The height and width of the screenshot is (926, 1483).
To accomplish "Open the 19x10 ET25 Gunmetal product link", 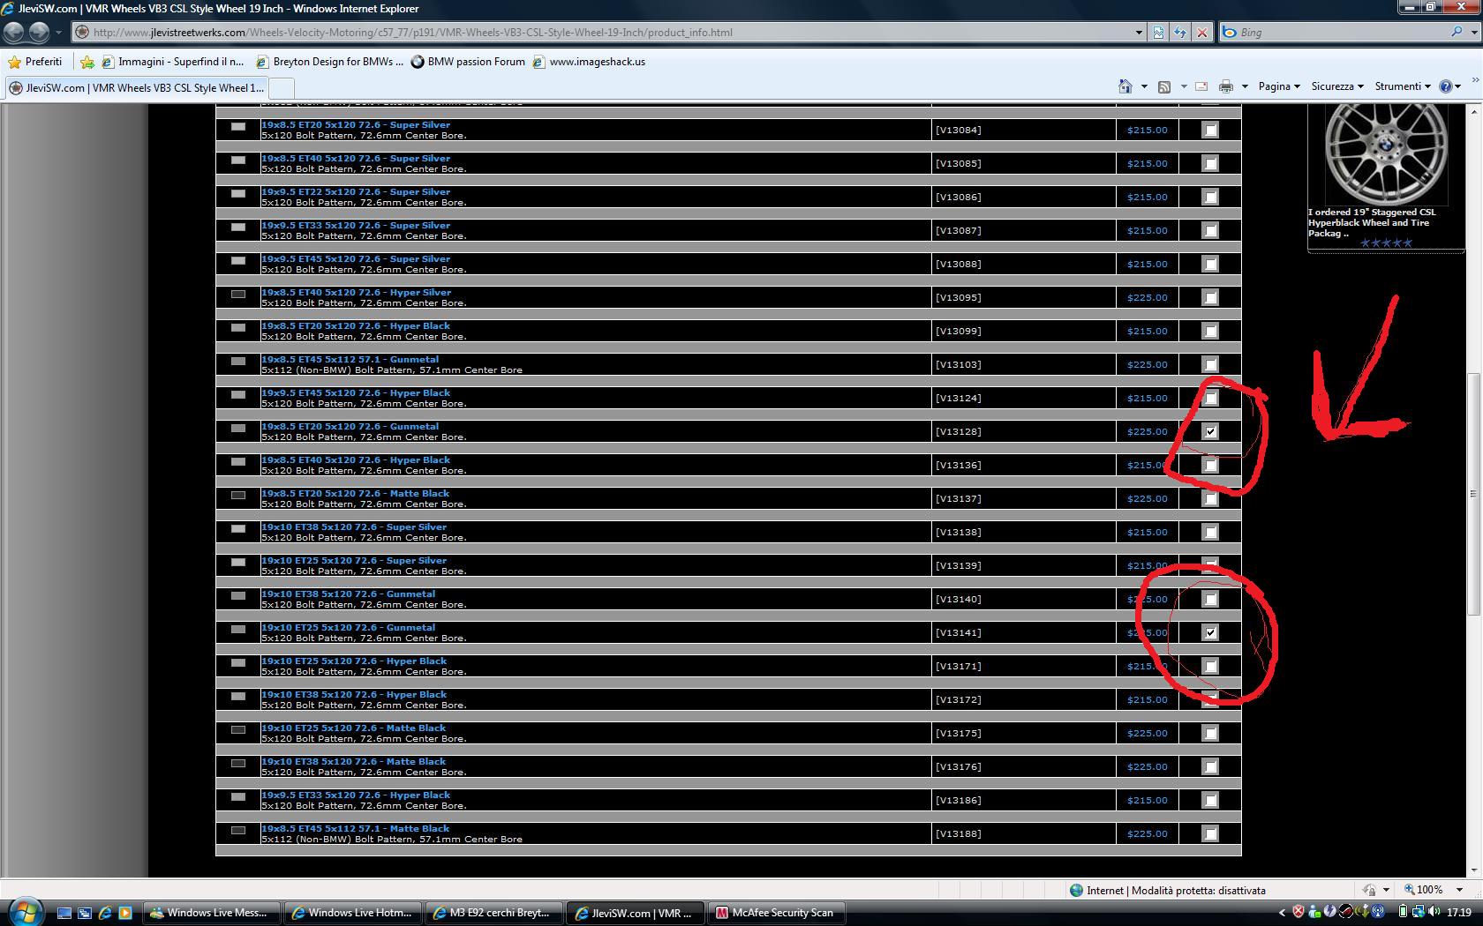I will click(x=348, y=627).
